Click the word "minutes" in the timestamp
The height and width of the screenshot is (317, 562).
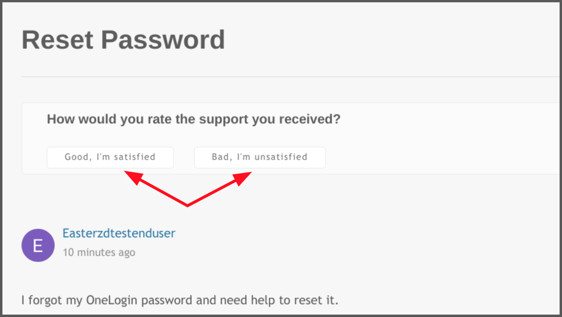click(x=95, y=252)
